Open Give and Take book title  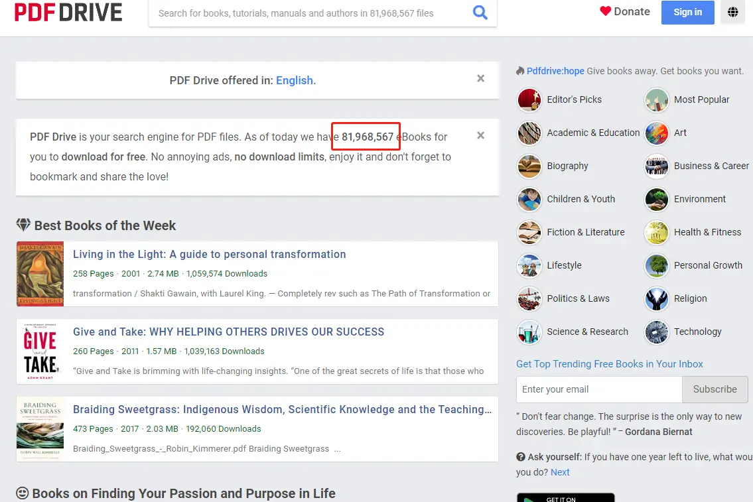click(229, 332)
